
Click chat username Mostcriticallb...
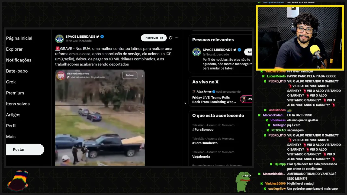(274, 174)
